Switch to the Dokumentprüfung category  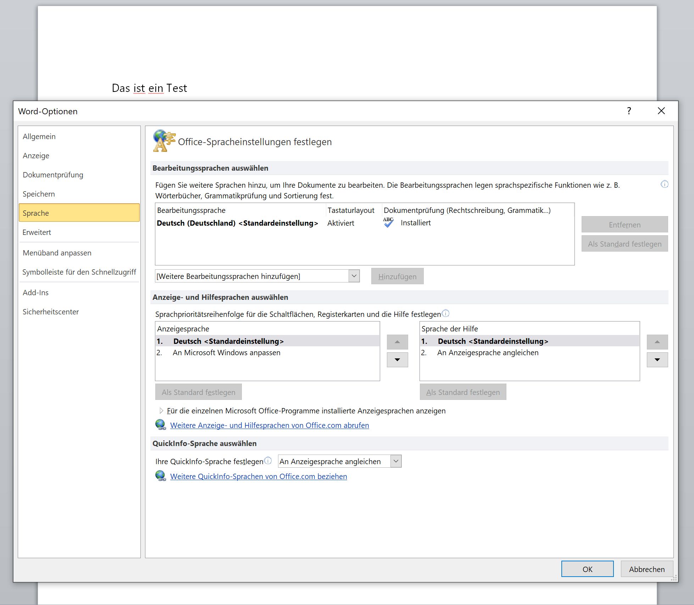pos(53,175)
